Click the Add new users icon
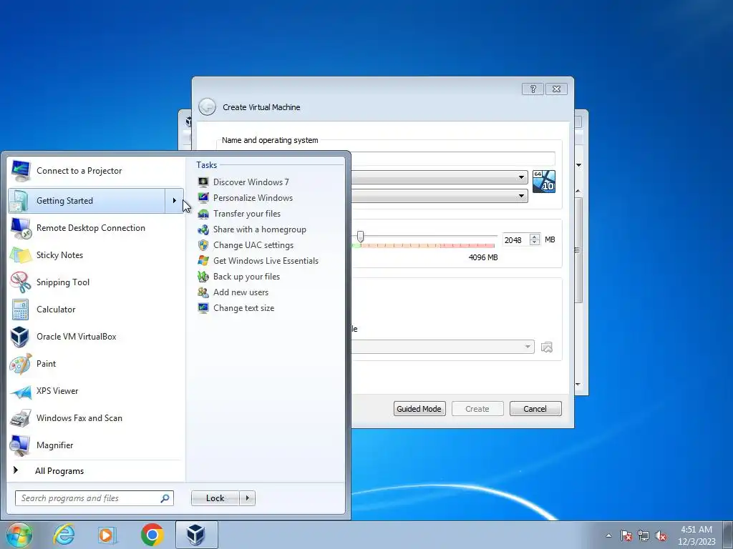The height and width of the screenshot is (549, 733). [203, 292]
